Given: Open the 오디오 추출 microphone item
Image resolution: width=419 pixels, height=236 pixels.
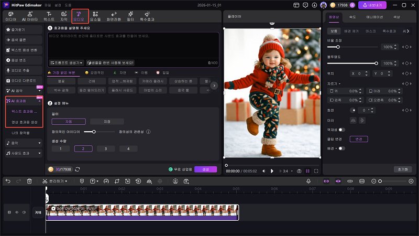Looking at the screenshot, I should [x=24, y=70].
